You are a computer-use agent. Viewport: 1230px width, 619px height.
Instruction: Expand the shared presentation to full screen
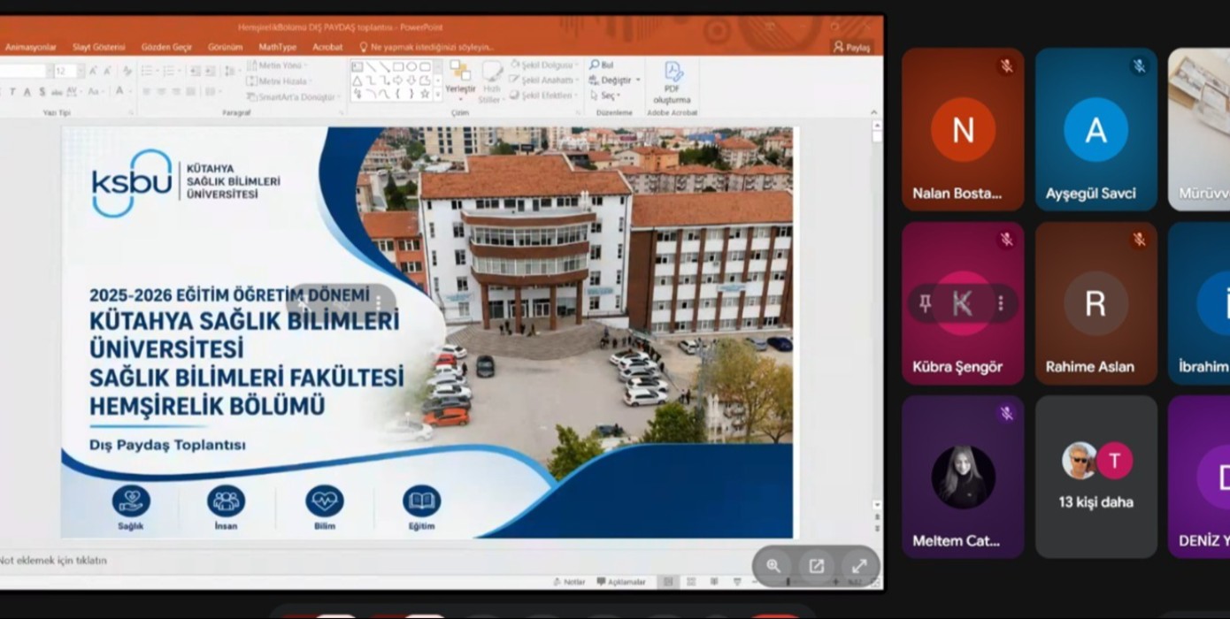pyautogui.click(x=858, y=566)
